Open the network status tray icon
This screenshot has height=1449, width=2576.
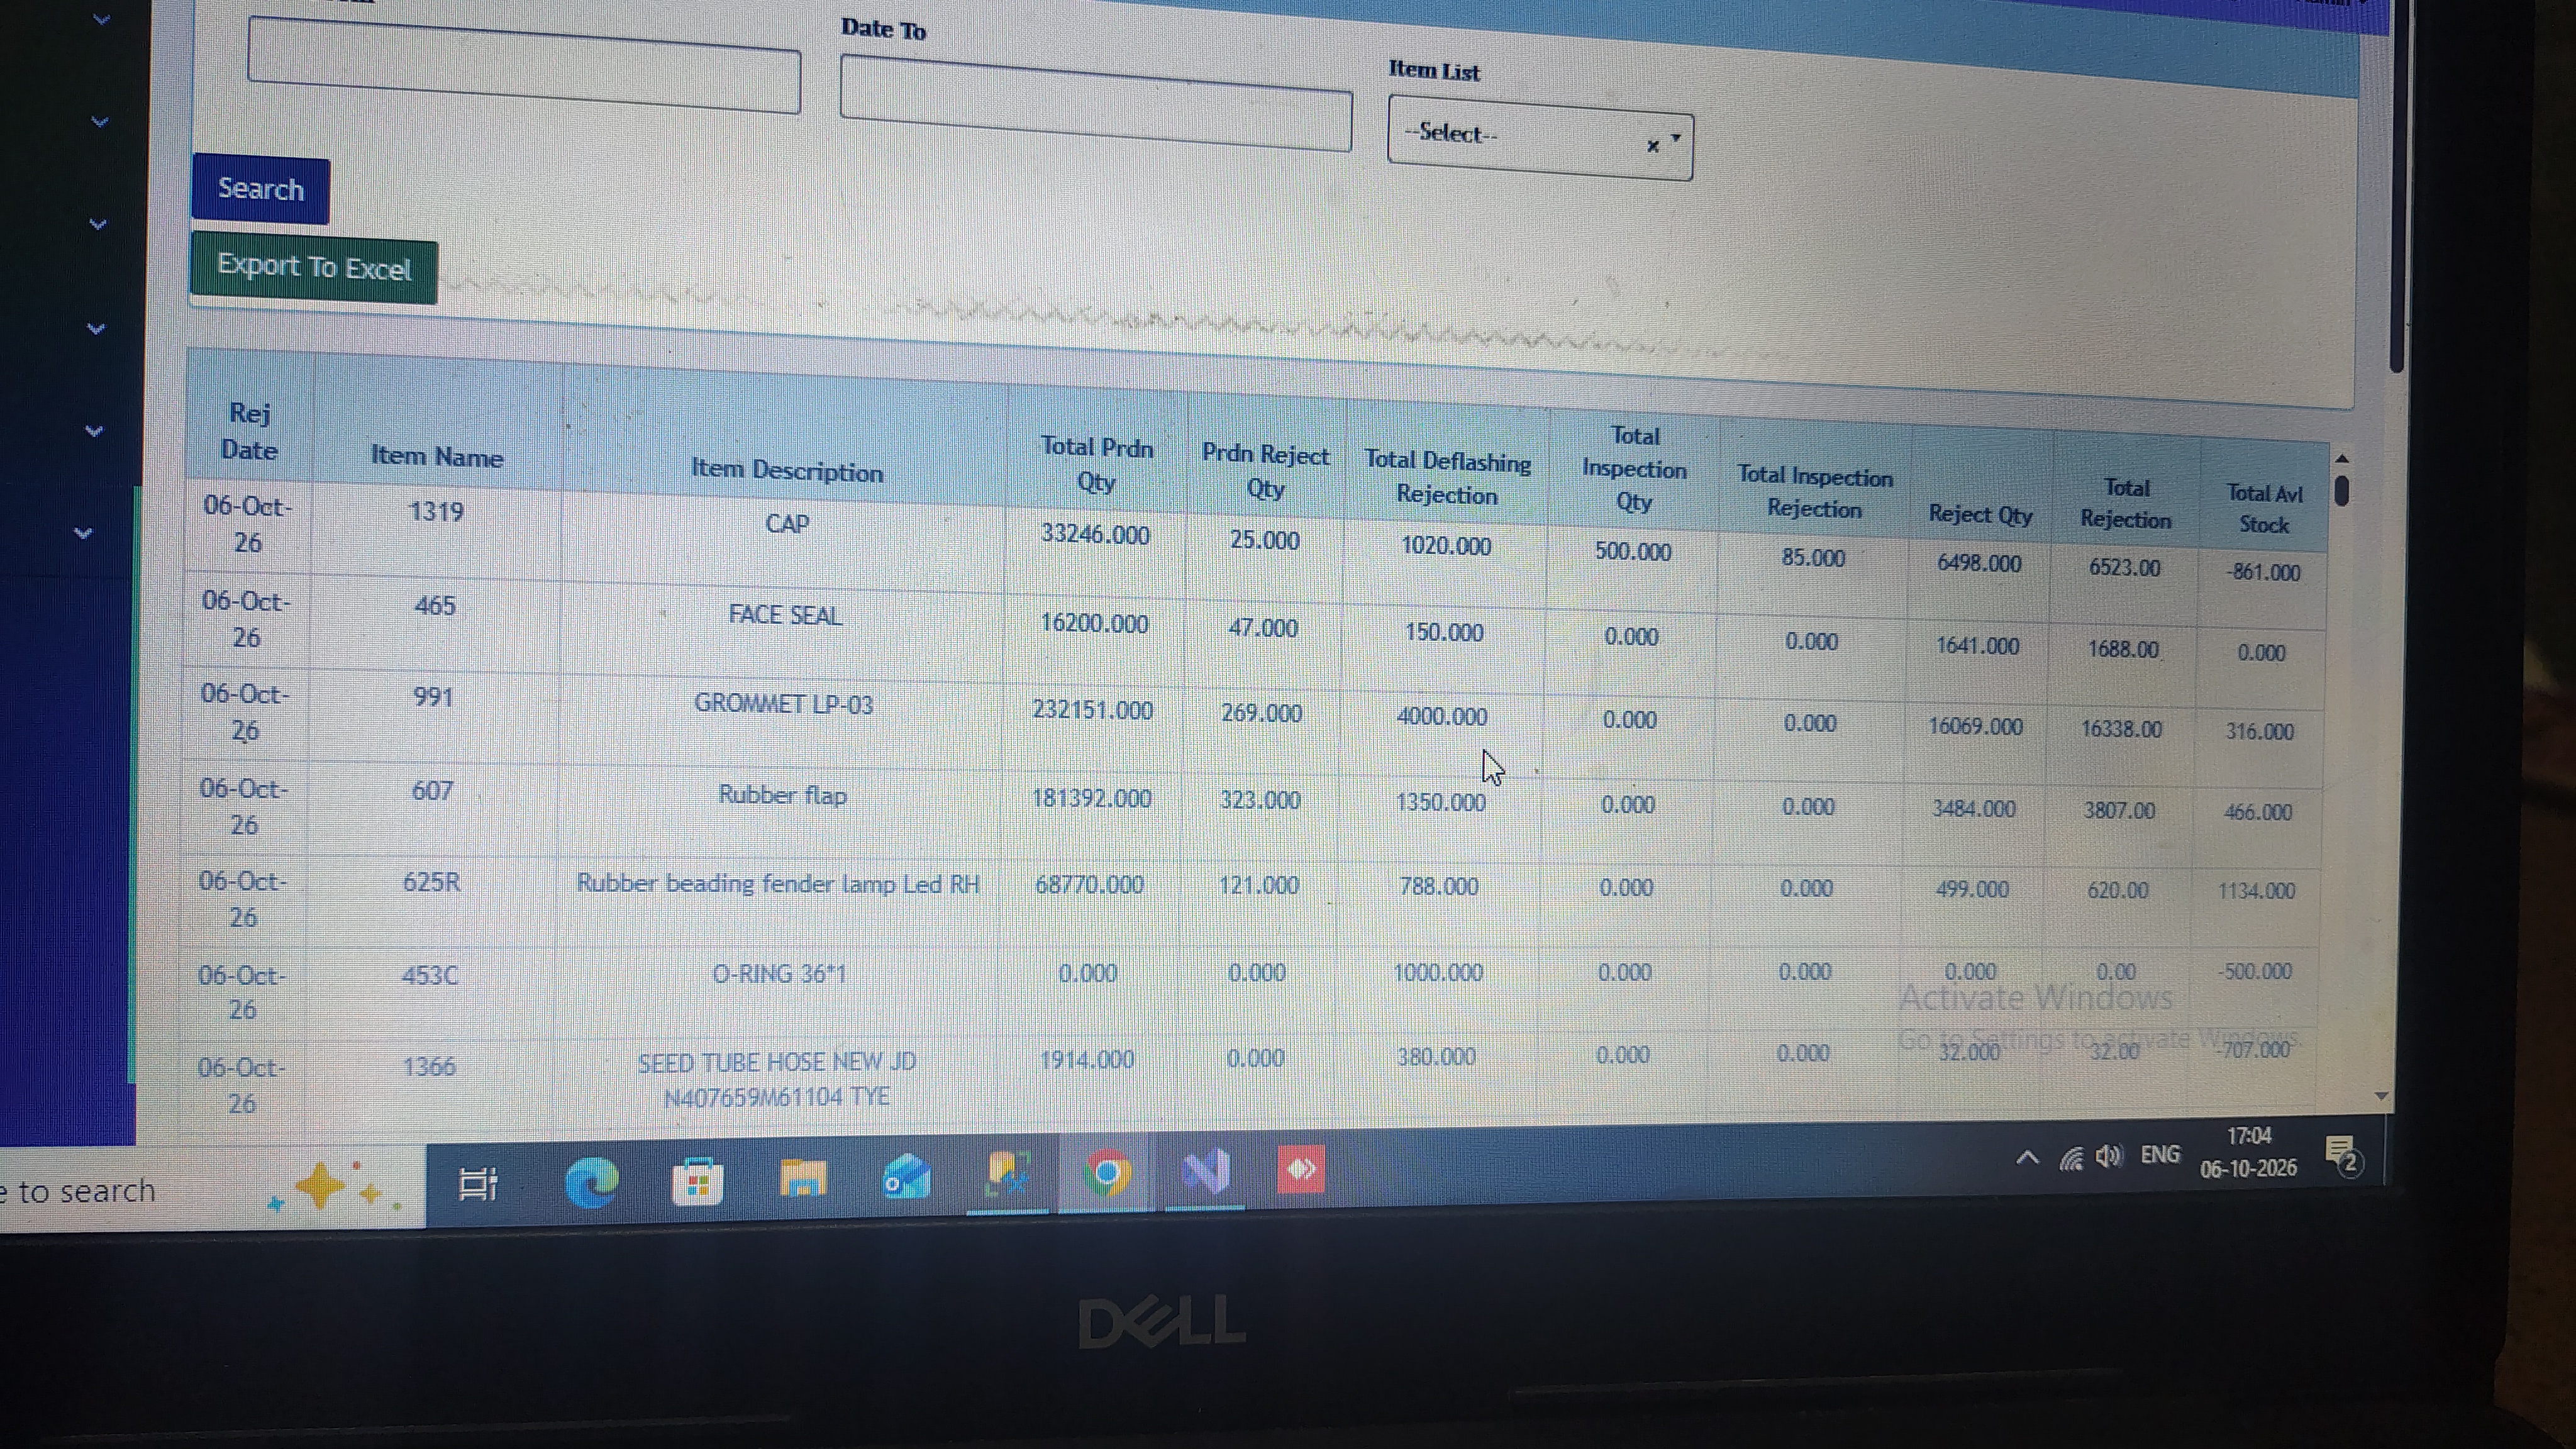pos(2071,1158)
